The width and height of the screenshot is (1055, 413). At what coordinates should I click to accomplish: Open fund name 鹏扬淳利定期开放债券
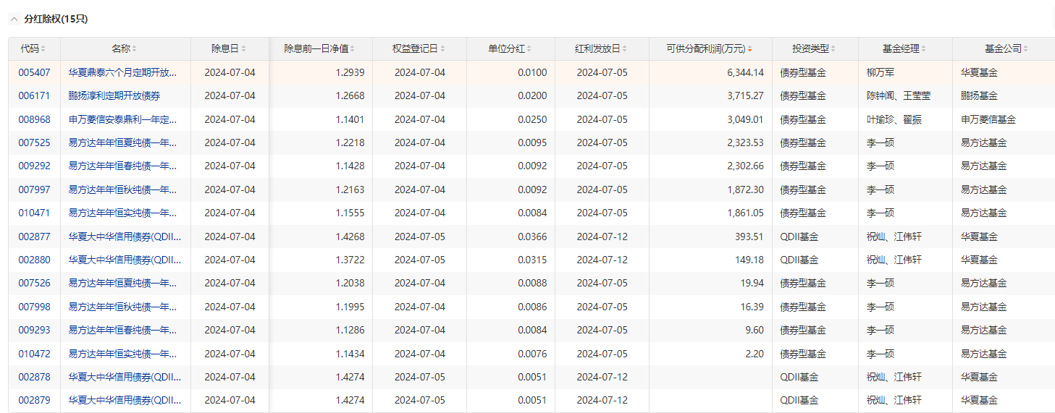pyautogui.click(x=114, y=95)
